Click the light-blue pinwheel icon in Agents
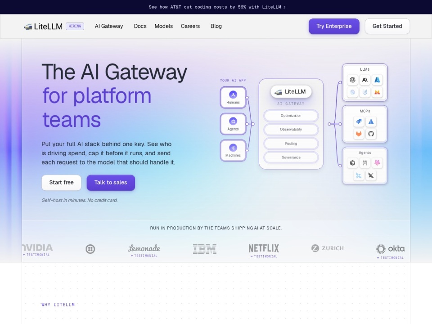This screenshot has height=324, width=432. (x=359, y=175)
